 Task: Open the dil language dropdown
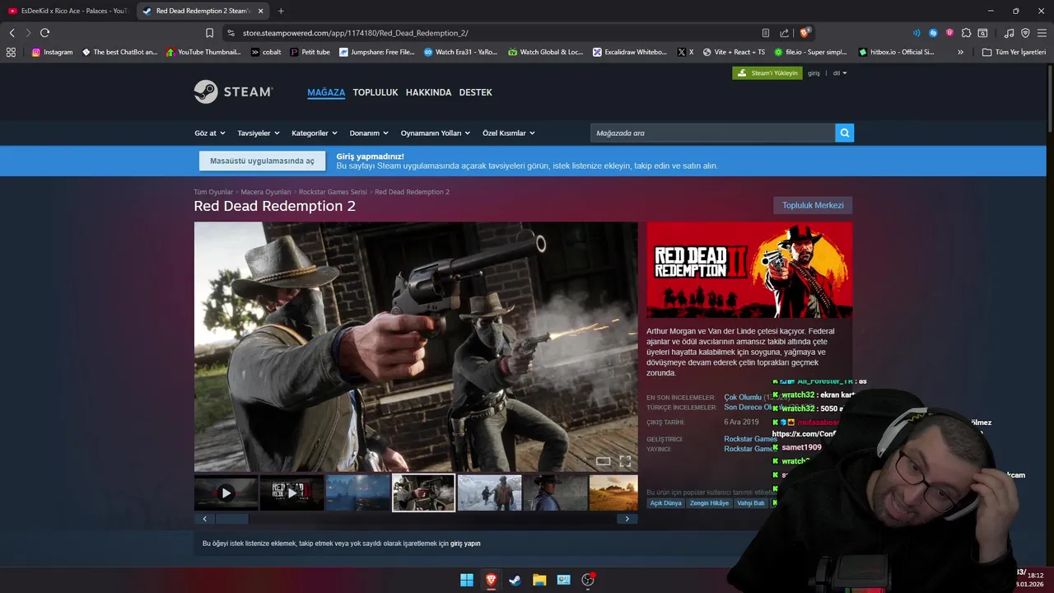click(840, 73)
